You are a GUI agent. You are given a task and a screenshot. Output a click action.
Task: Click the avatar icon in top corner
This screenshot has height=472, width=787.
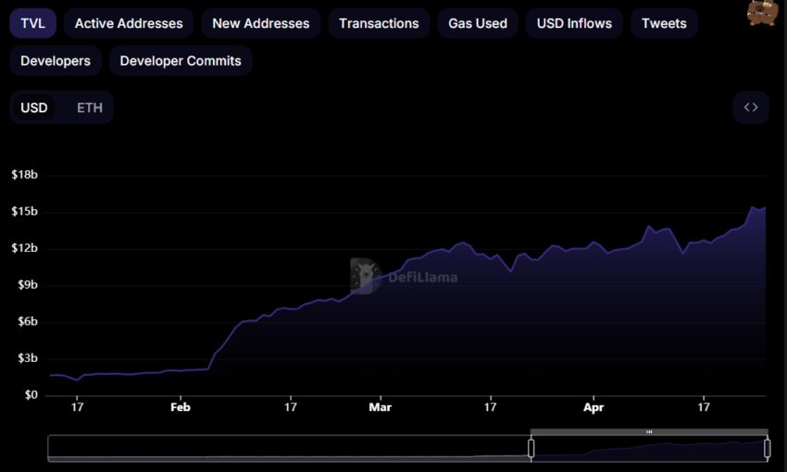tap(761, 13)
